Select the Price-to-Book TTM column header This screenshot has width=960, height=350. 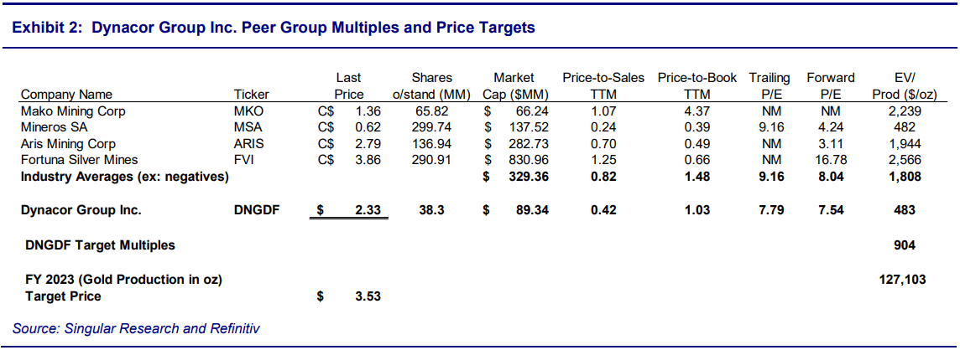(x=697, y=86)
